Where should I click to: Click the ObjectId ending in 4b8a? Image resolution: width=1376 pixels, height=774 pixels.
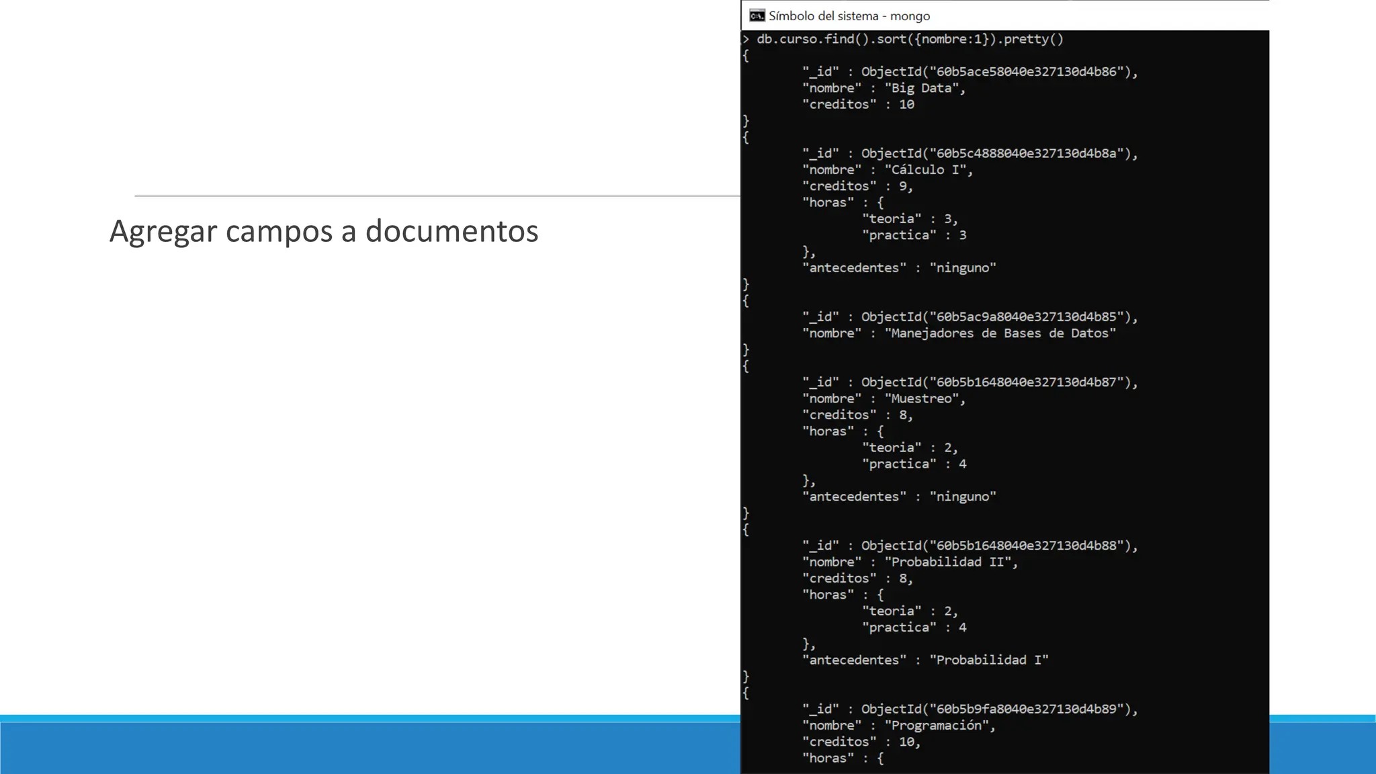(999, 154)
